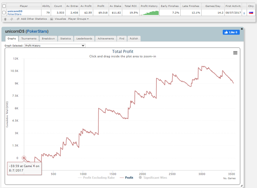Open the Breakdown tab
This screenshot has height=188, width=257.
click(48, 38)
